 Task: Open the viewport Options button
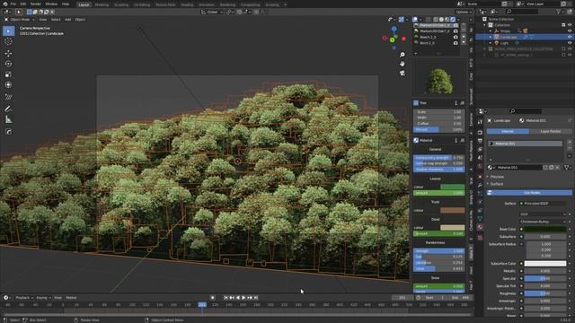click(464, 12)
